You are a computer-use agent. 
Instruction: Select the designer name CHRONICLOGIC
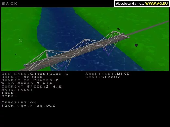click(49, 74)
